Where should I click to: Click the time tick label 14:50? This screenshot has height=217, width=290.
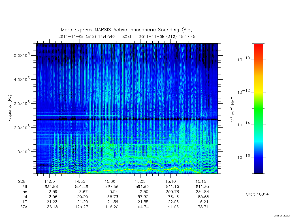tap(49, 182)
